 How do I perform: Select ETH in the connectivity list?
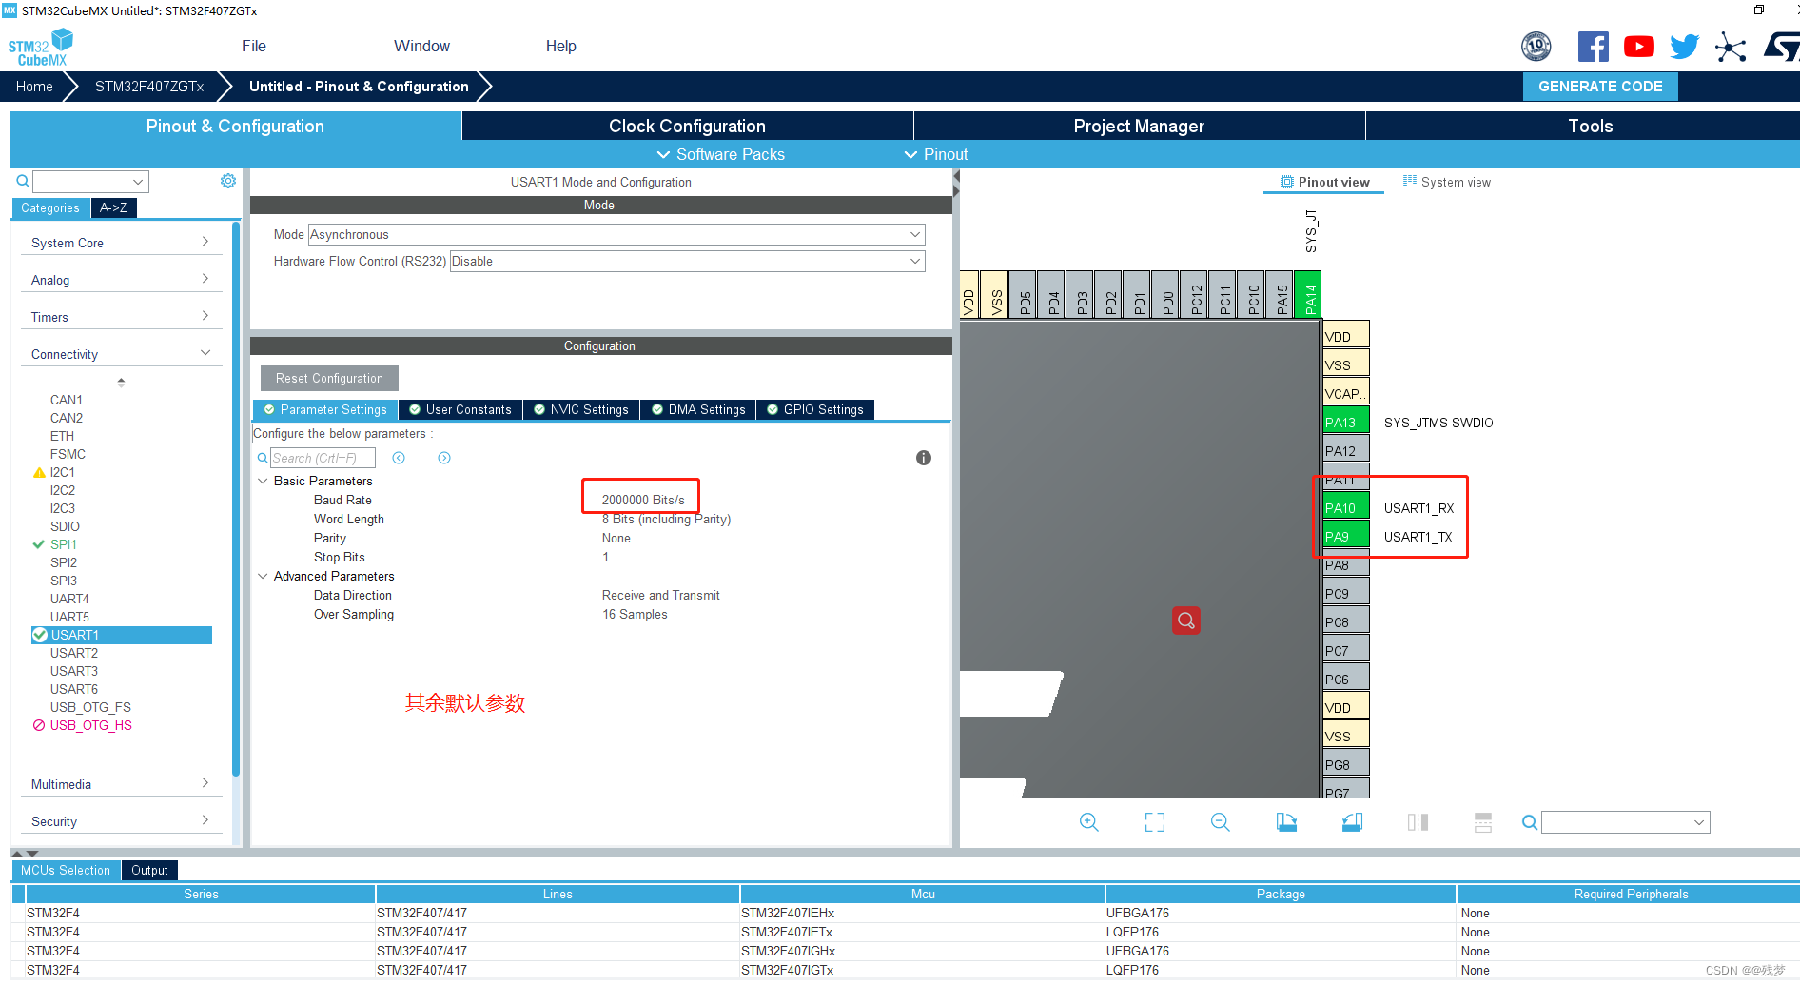[62, 436]
